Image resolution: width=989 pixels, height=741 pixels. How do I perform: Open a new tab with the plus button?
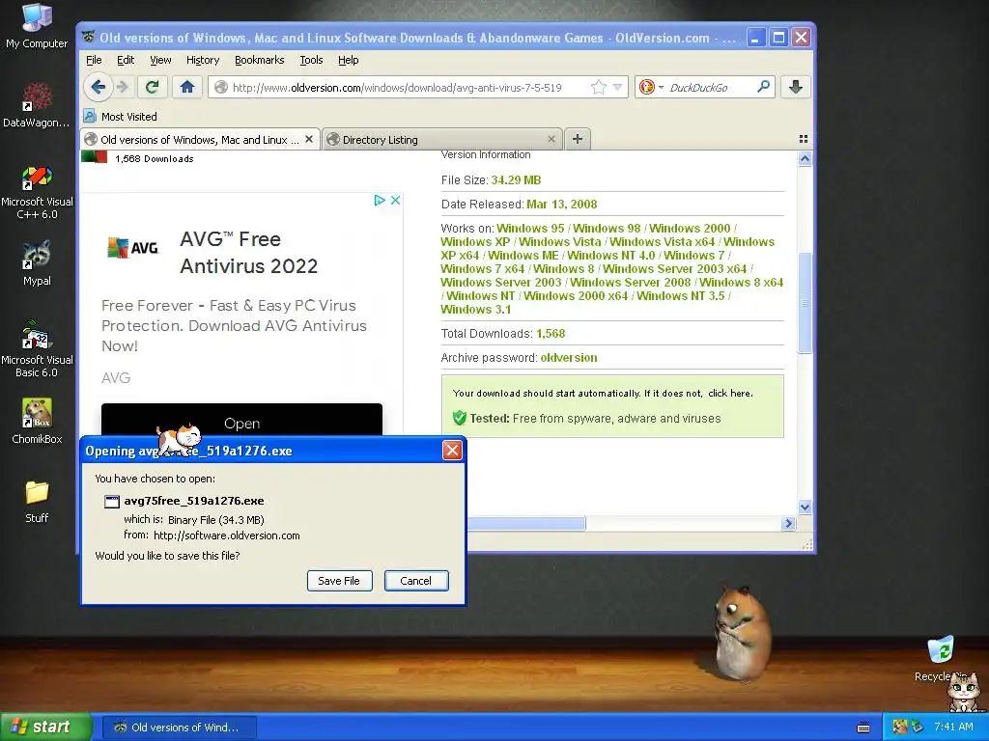coord(578,139)
